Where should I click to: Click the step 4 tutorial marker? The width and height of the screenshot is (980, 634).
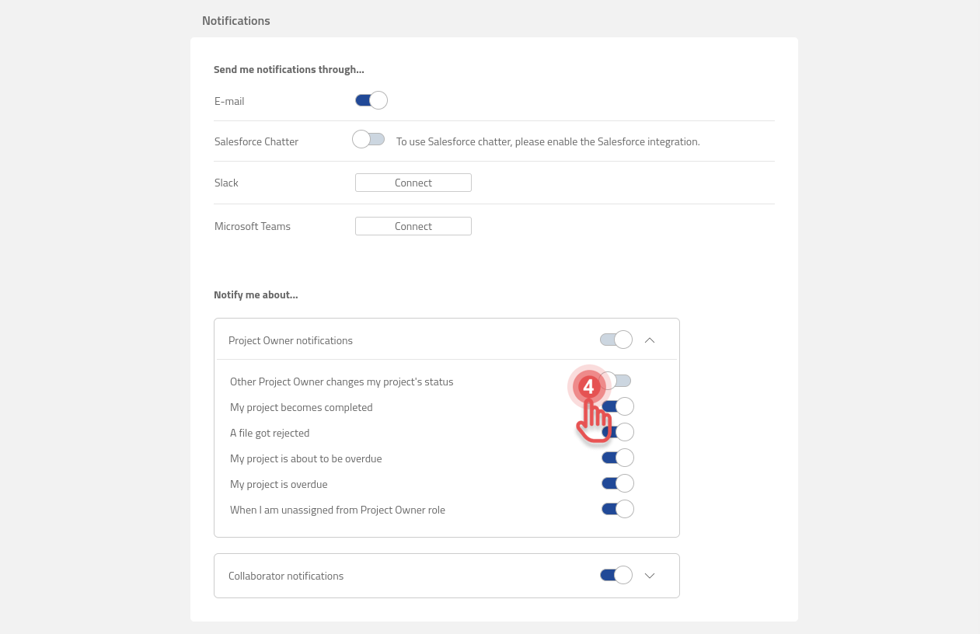588,387
